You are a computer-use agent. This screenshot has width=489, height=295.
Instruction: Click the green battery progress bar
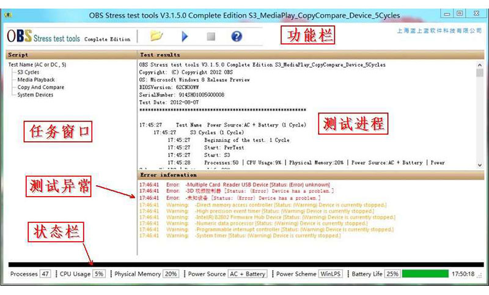pos(425,274)
